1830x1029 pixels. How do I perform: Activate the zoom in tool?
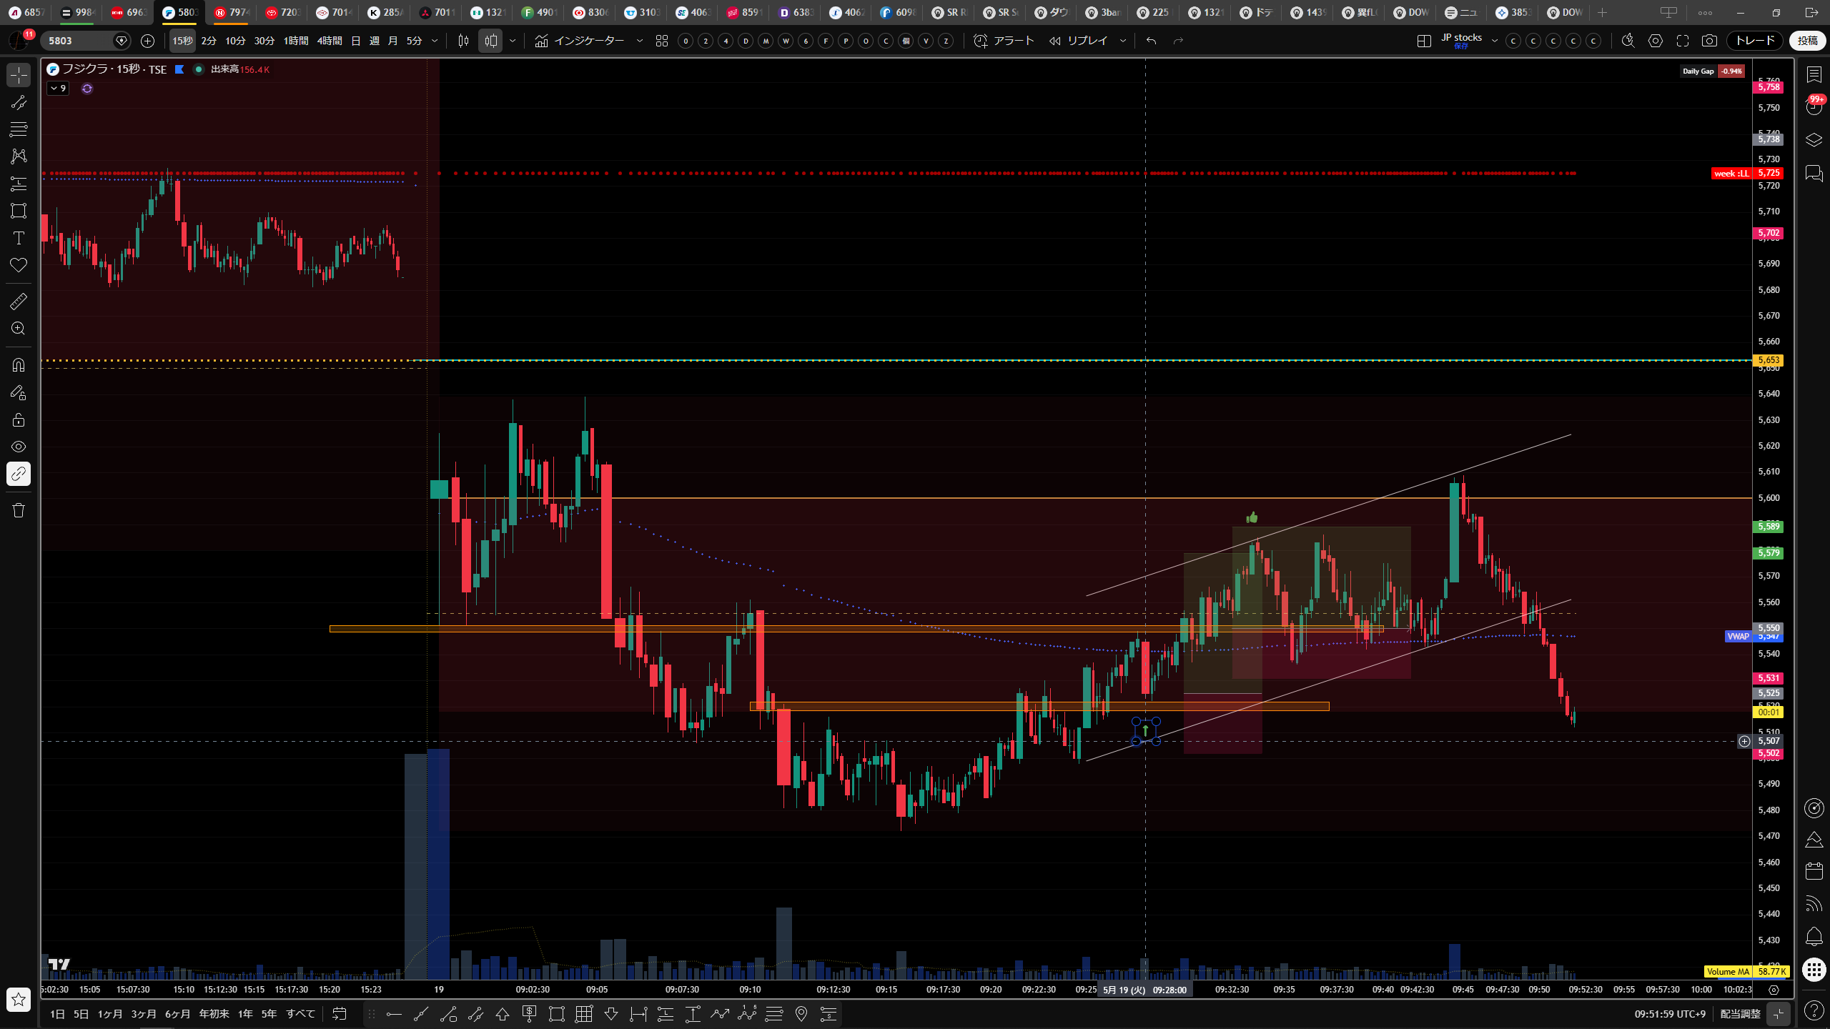[x=19, y=329]
